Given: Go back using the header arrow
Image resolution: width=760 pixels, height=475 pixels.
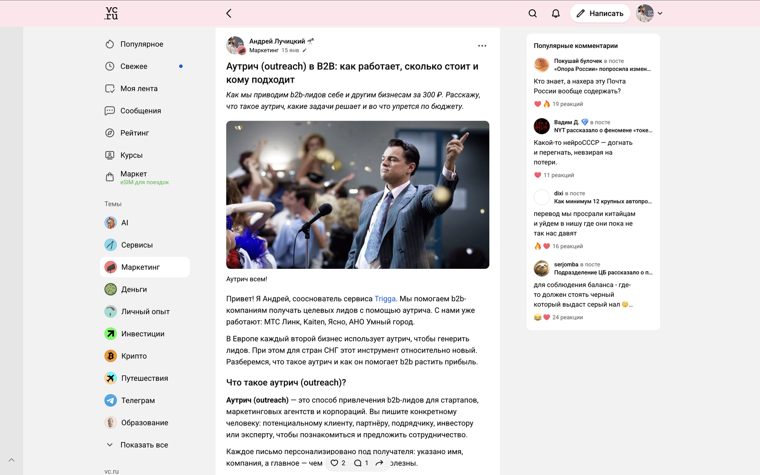Looking at the screenshot, I should pyautogui.click(x=229, y=13).
